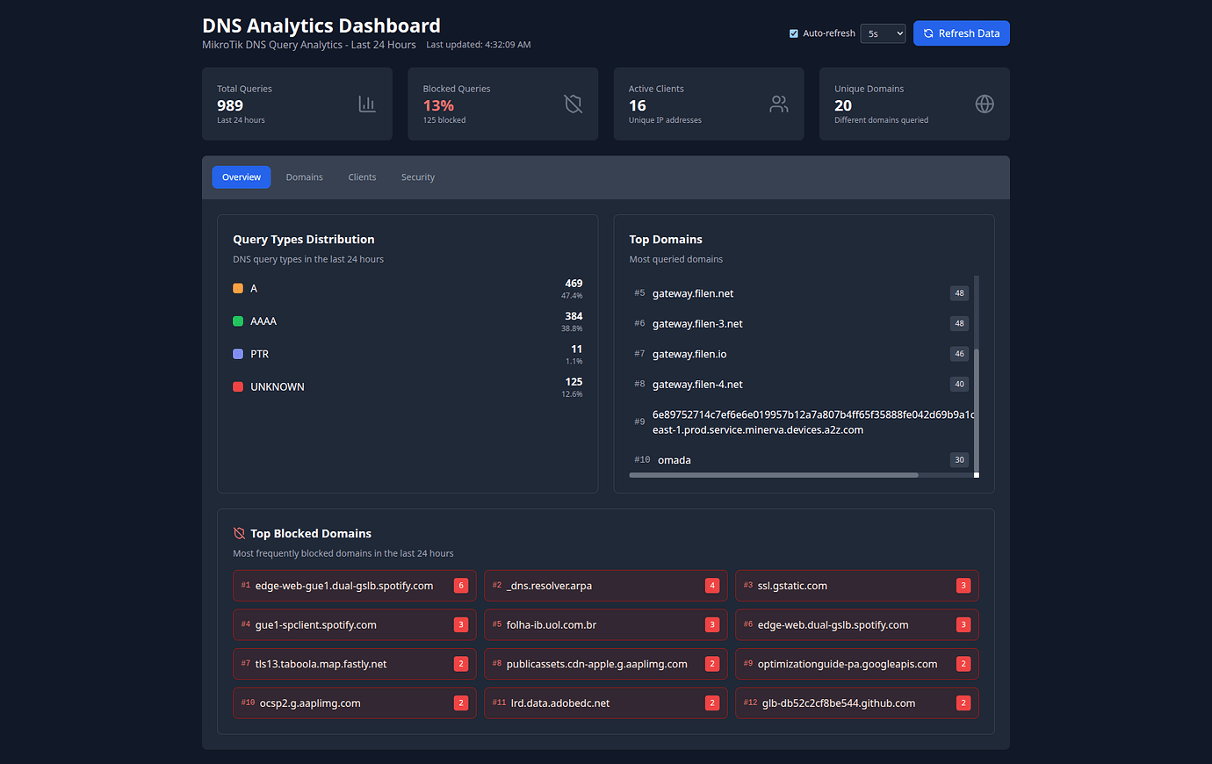The width and height of the screenshot is (1212, 764).
Task: Click the people icon on Active Clients card
Action: (x=778, y=103)
